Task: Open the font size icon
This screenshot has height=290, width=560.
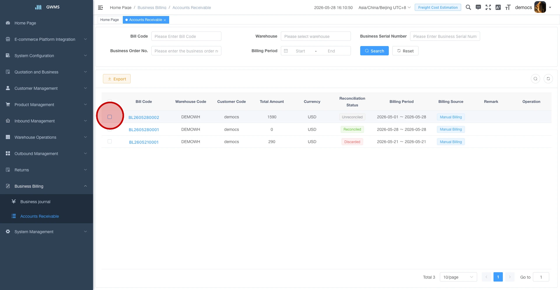Action: 508,7
